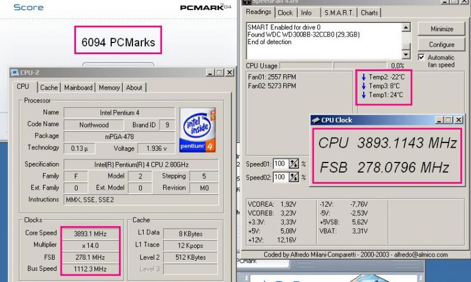Click the Name field Intel Pentium 4
The height and width of the screenshot is (282, 471).
click(x=120, y=112)
